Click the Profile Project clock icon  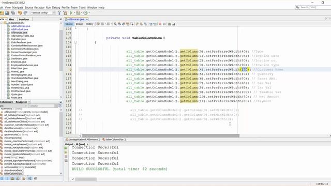point(85,13)
